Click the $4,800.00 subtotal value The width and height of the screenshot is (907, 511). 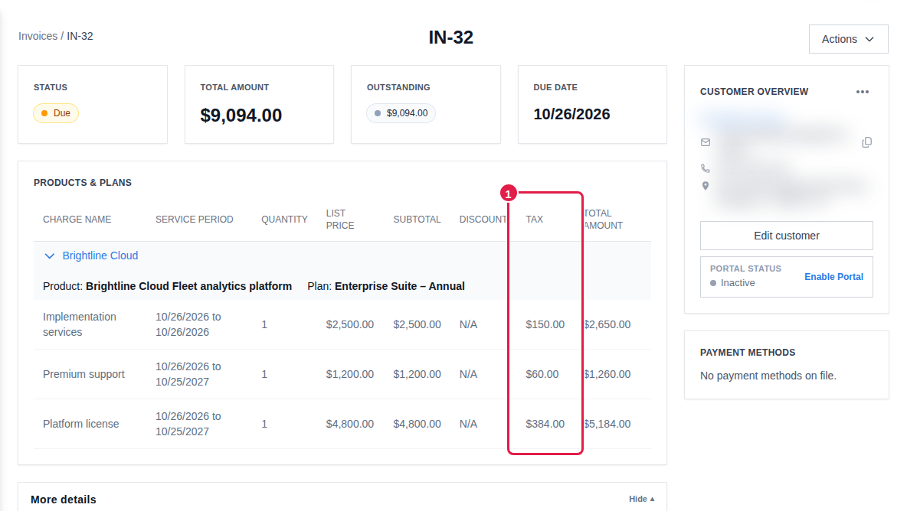coord(417,424)
